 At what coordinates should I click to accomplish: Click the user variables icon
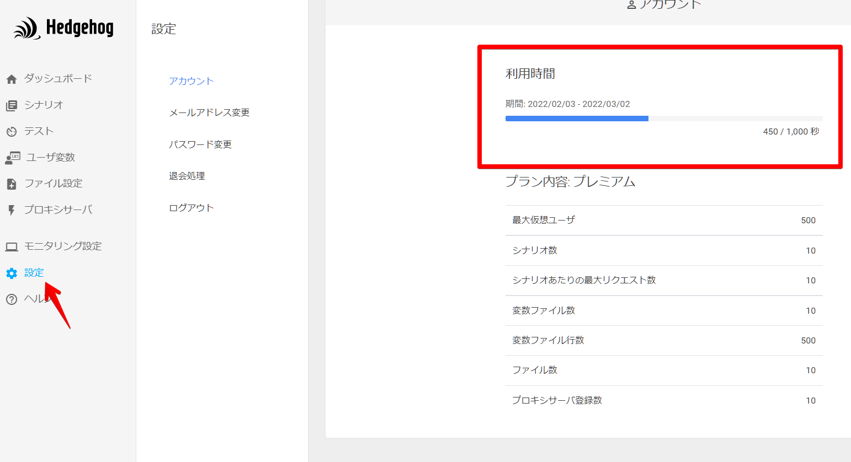(12, 158)
